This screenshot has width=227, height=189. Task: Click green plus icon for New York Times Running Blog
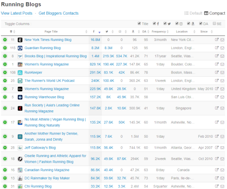click(x=5, y=40)
